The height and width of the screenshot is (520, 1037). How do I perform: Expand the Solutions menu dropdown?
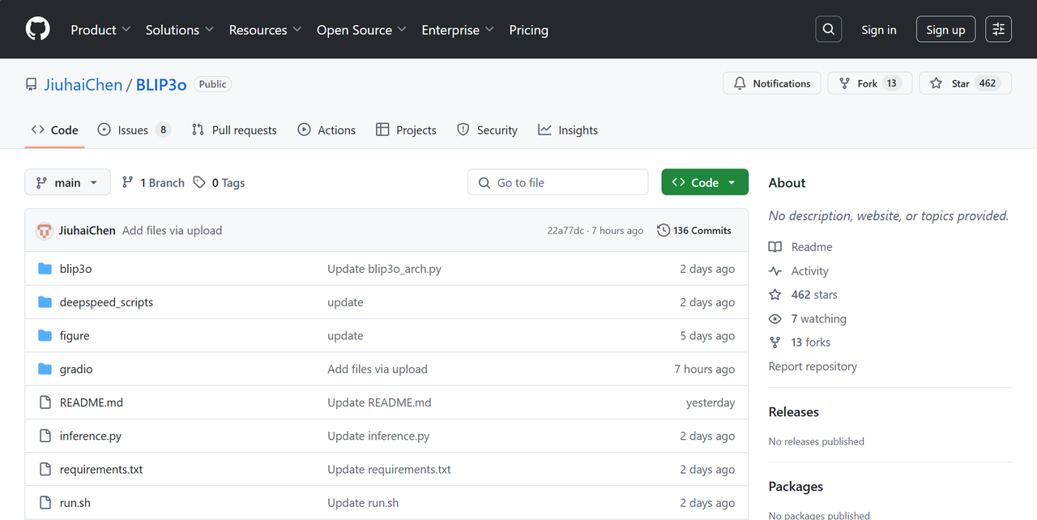(x=180, y=30)
